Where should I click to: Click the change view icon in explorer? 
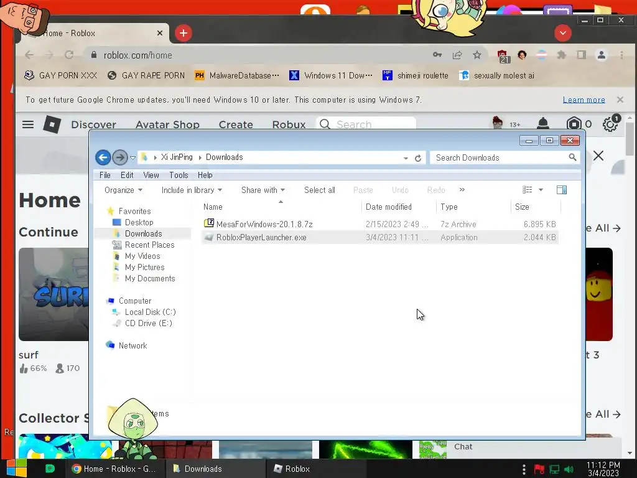pyautogui.click(x=527, y=190)
